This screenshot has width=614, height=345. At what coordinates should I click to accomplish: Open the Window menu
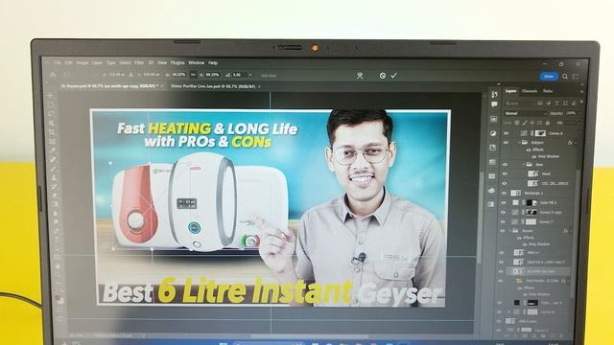(196, 62)
